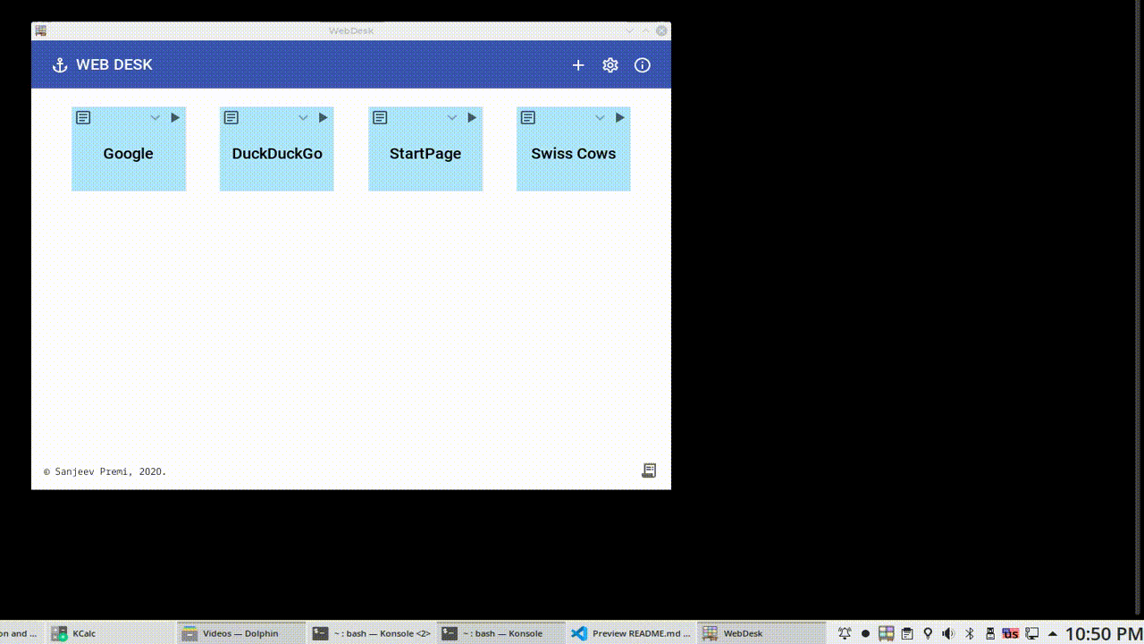Image resolution: width=1144 pixels, height=644 pixels.
Task: Switch to Preview README.md taskbar entry
Action: pos(631,633)
